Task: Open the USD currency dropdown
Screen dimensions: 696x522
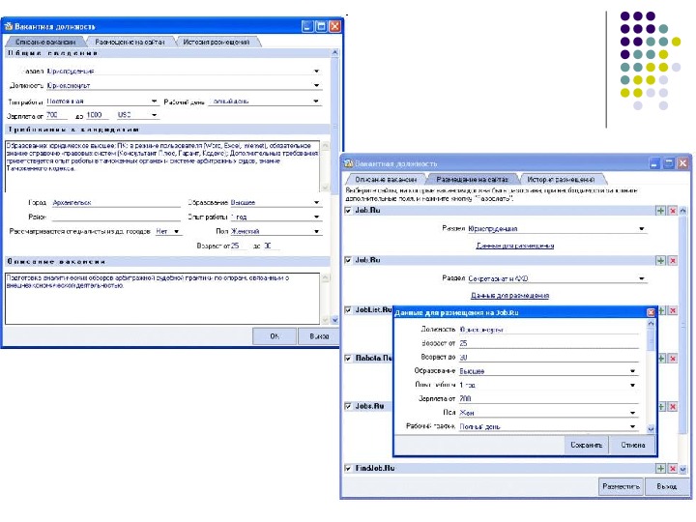Action: 154,115
